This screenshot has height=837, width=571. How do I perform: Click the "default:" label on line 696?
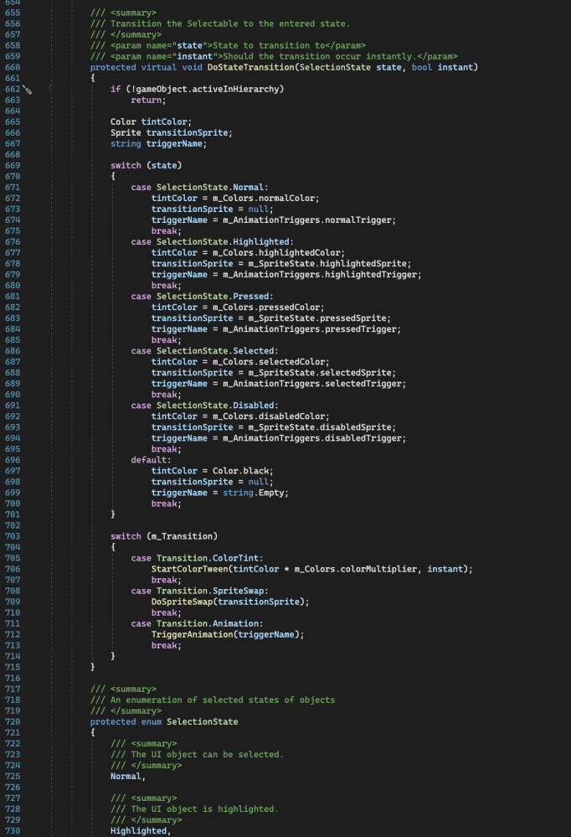coord(151,460)
